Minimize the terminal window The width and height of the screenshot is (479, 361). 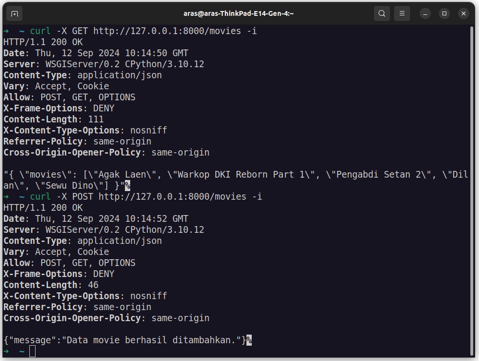425,14
